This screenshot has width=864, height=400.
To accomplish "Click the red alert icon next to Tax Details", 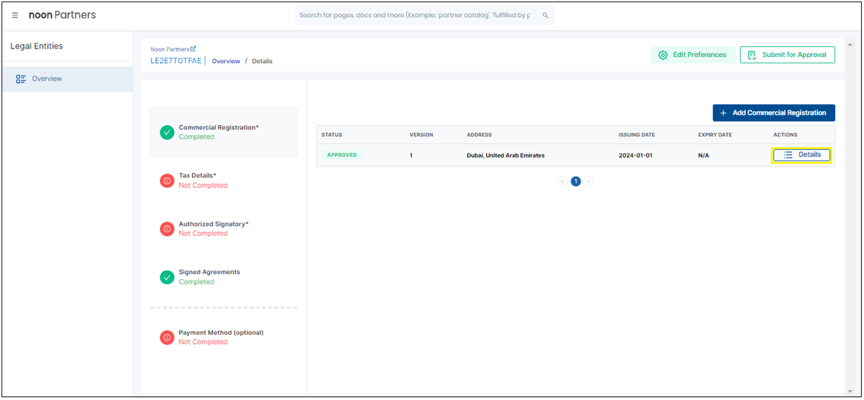I will tap(167, 181).
